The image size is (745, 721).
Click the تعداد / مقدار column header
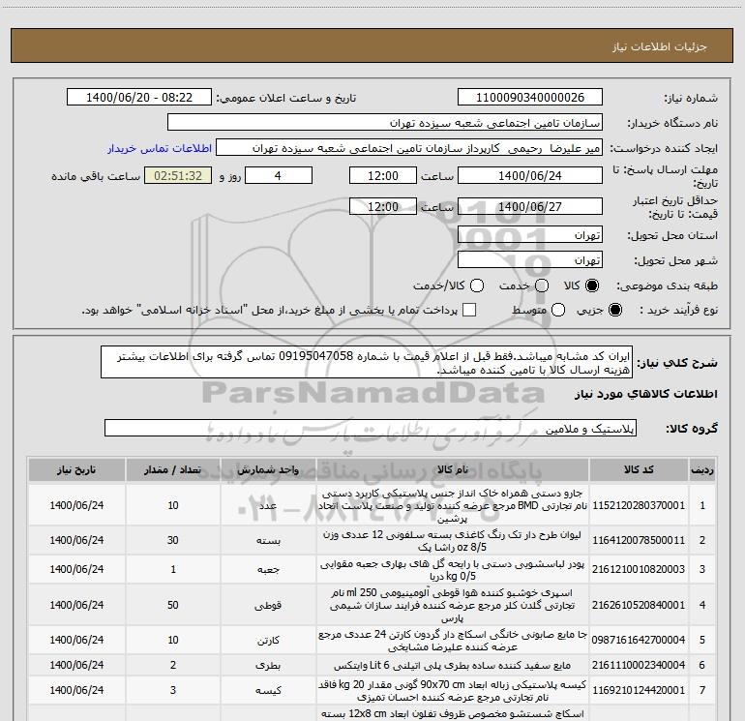173,469
